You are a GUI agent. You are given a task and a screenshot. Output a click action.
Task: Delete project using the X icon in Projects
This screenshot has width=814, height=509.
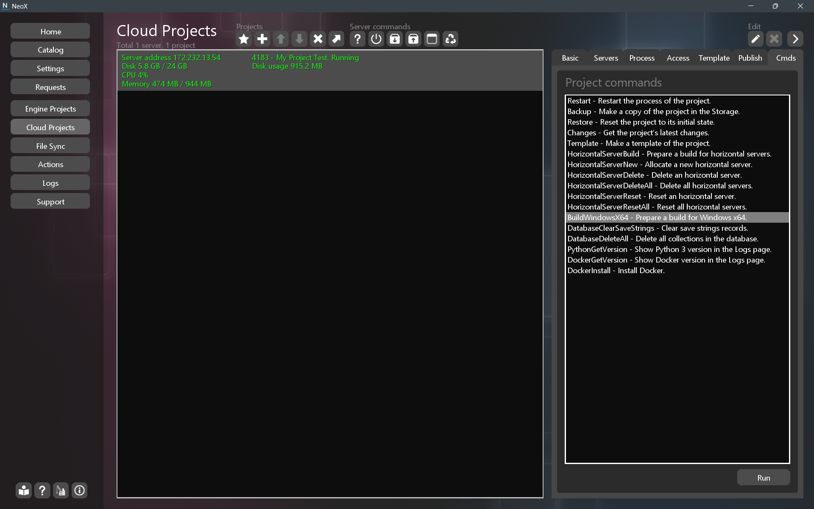318,39
